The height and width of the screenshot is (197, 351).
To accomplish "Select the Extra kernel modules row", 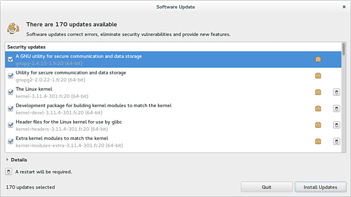I will pyautogui.click(x=140, y=142).
